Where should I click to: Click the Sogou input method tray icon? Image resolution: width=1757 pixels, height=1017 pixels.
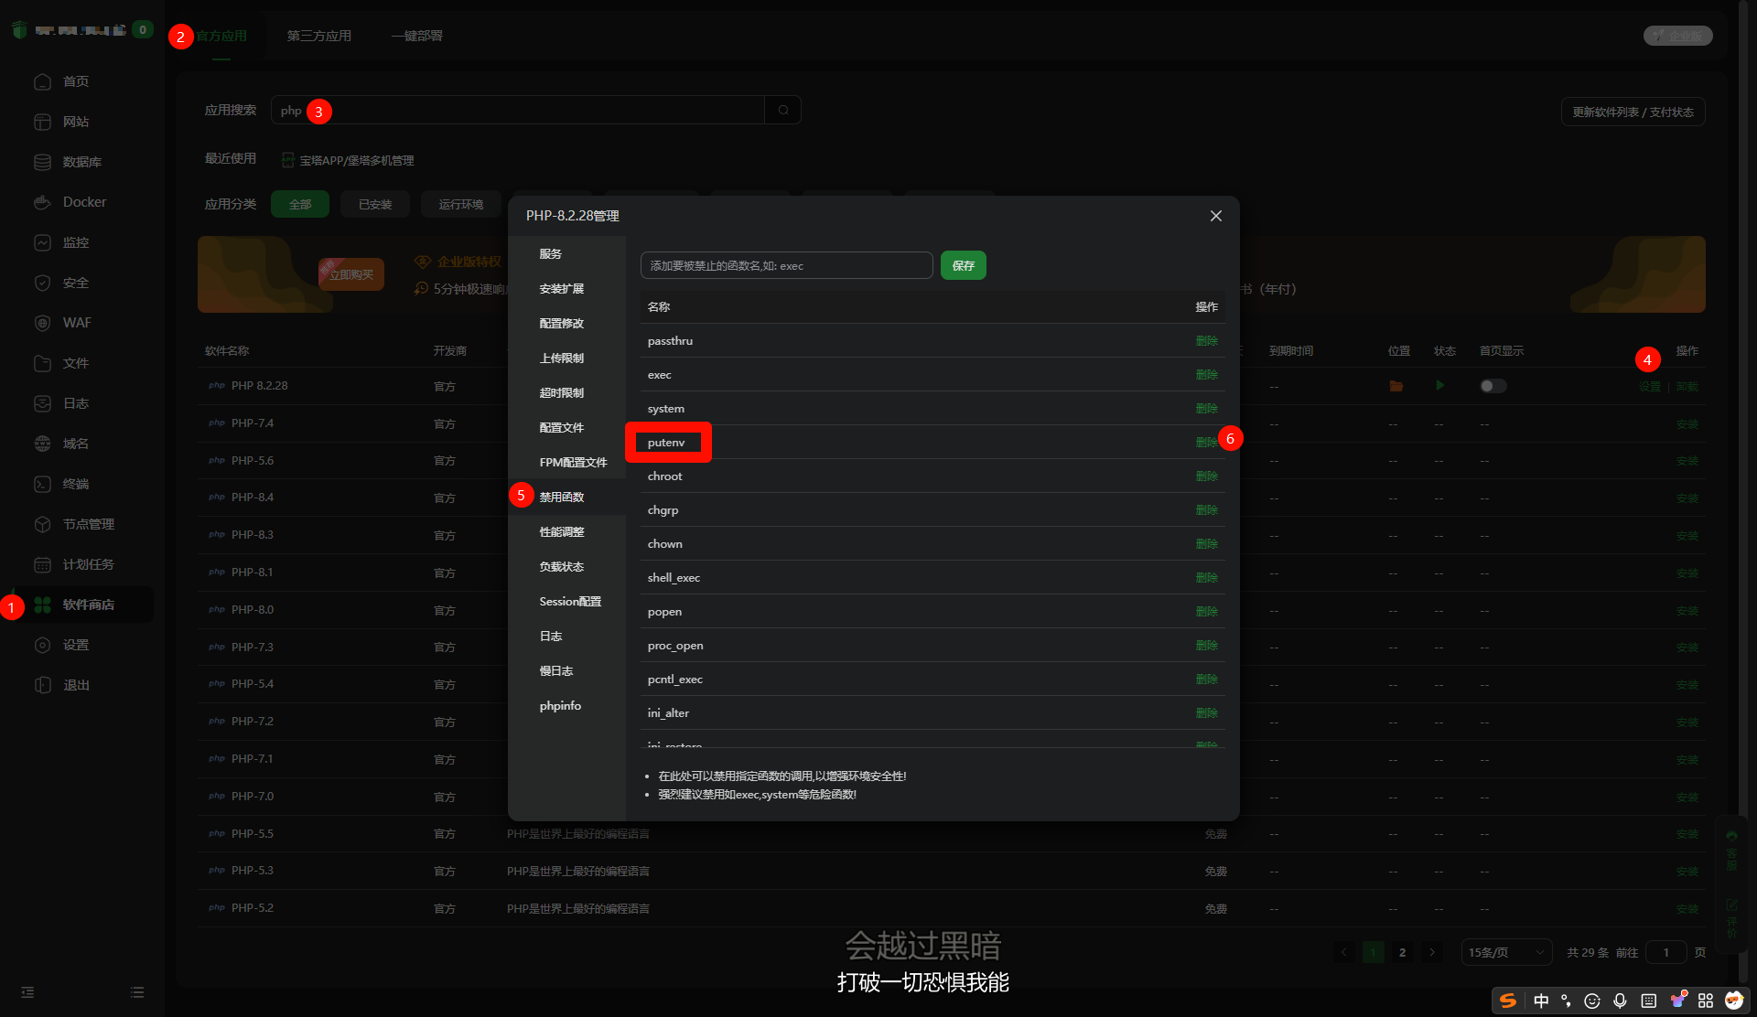[x=1508, y=1001]
